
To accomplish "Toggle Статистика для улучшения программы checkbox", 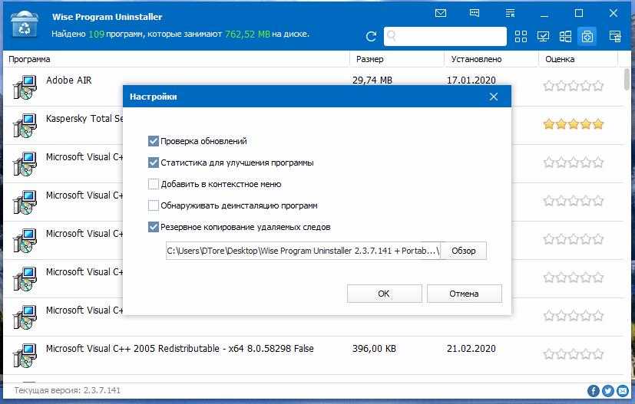I will [x=153, y=163].
